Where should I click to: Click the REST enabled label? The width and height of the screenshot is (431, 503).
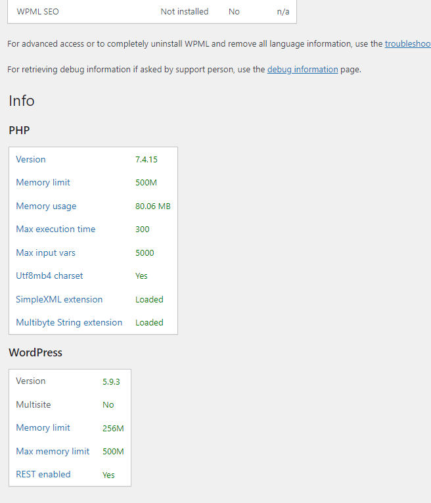click(x=43, y=475)
